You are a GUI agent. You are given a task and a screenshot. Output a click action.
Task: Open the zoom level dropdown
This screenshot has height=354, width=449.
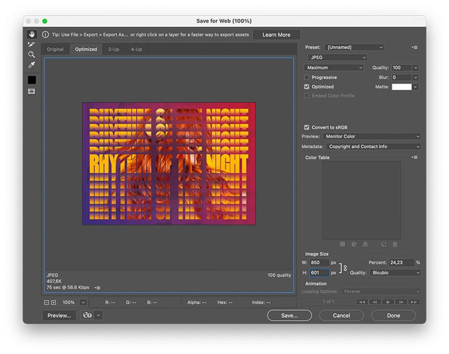tap(83, 303)
